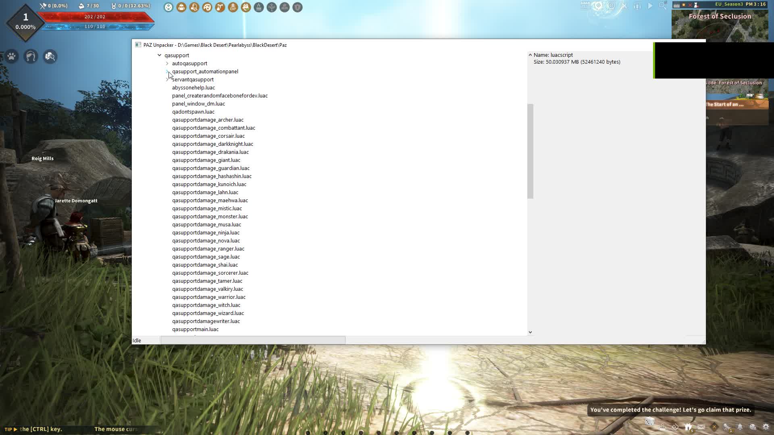Select qasupportmain.luac in the tree
774x435 pixels.
click(195, 329)
